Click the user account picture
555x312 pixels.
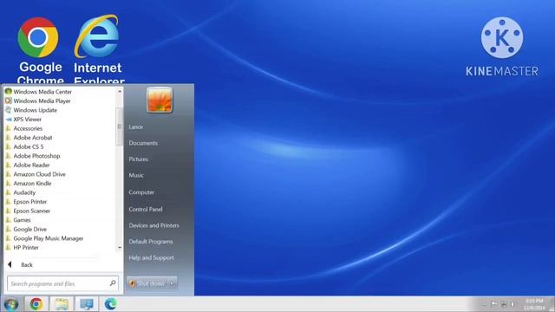click(160, 101)
